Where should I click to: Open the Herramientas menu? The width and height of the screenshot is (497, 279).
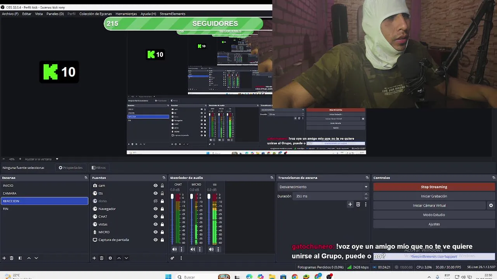(x=126, y=14)
